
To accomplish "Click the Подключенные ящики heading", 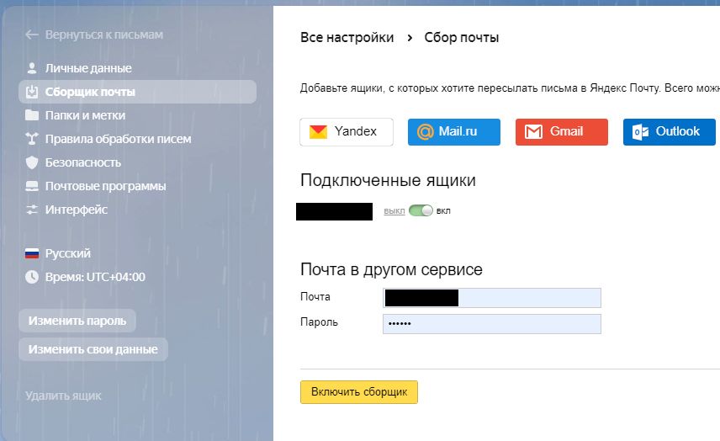I will point(388,181).
